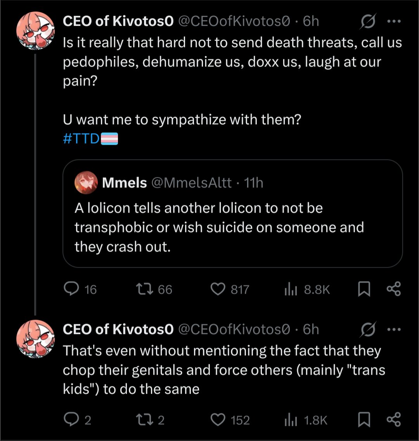Share the second tweet
The height and width of the screenshot is (441, 419).
pyautogui.click(x=393, y=420)
